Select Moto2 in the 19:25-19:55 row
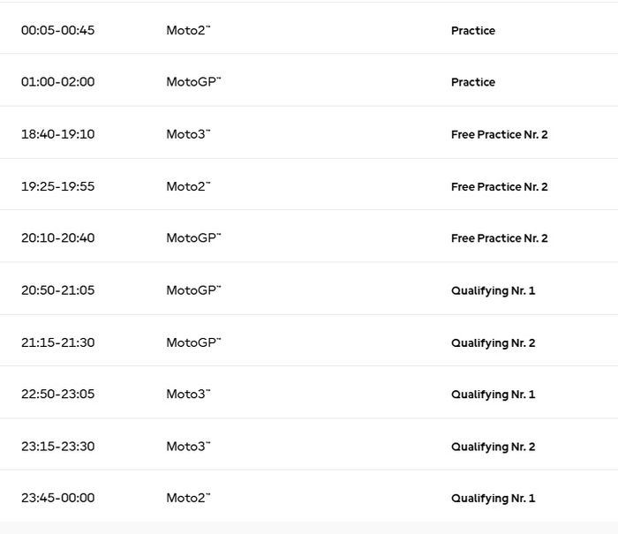618x534 pixels. 188,186
